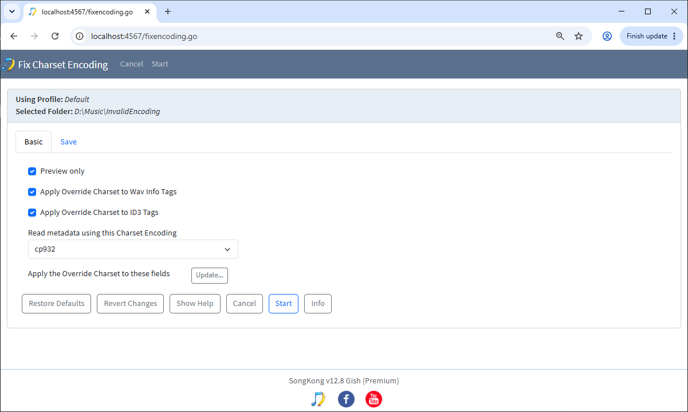Open the YouTube footer icon

click(374, 399)
